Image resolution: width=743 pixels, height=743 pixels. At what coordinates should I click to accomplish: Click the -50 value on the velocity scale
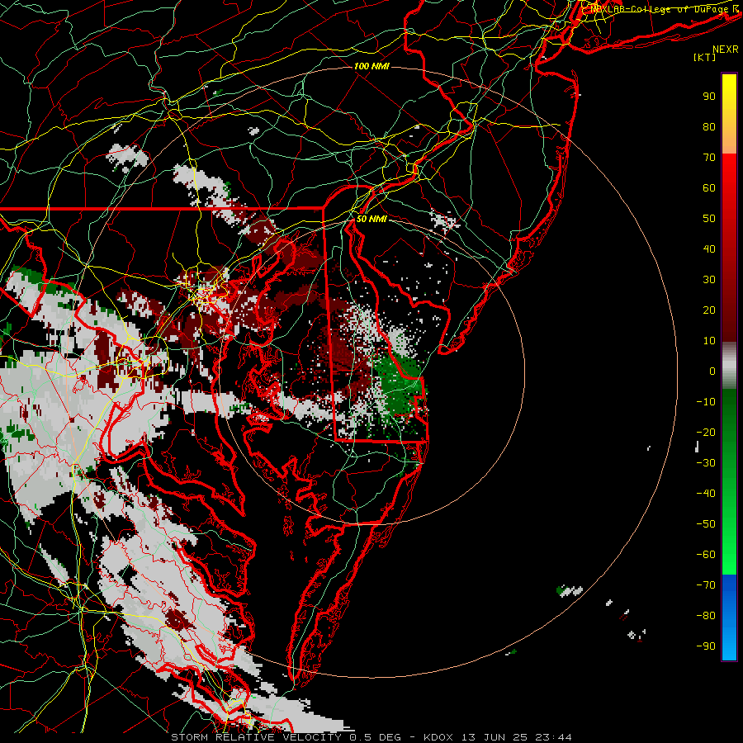pos(706,524)
